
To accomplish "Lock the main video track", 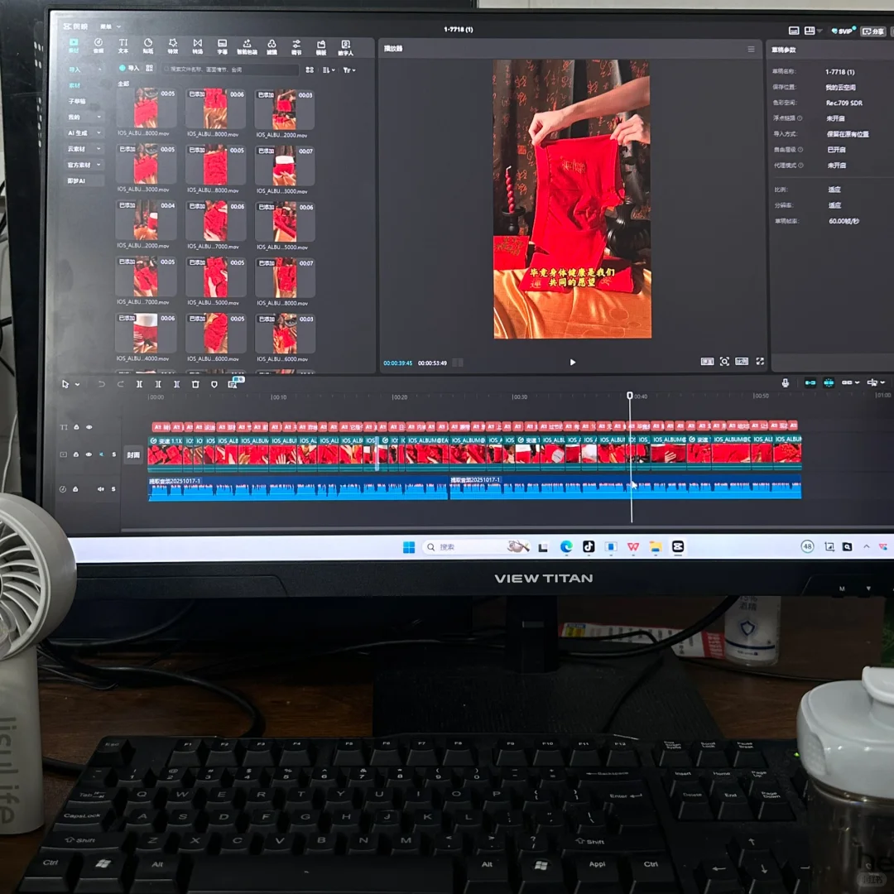I will click(x=76, y=454).
